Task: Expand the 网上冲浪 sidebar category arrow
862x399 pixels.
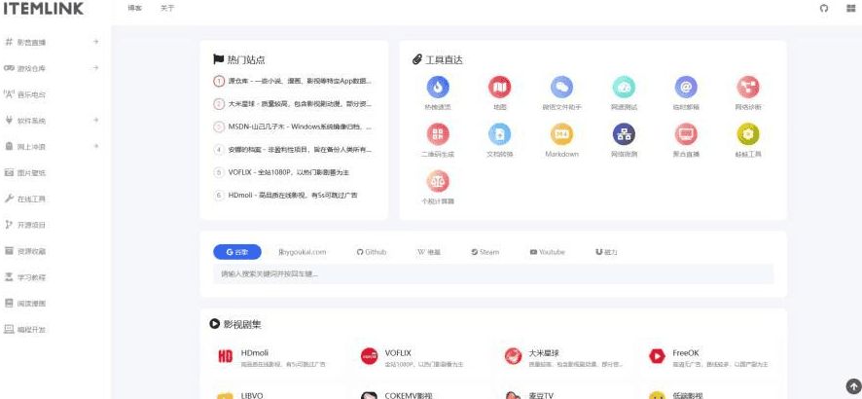Action: point(95,147)
